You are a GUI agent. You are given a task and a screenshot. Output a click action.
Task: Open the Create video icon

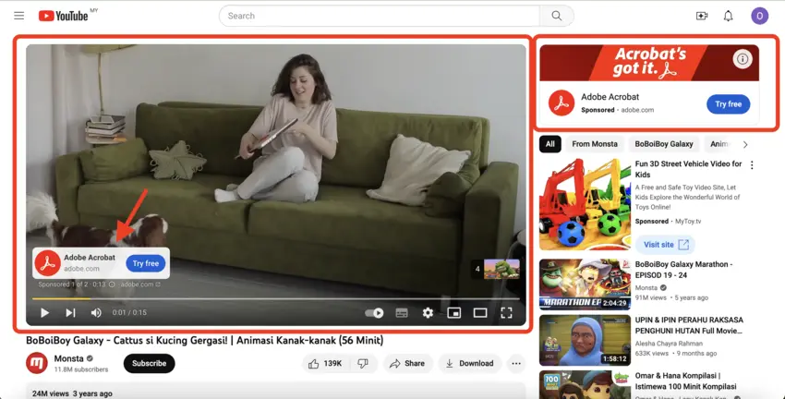(702, 16)
